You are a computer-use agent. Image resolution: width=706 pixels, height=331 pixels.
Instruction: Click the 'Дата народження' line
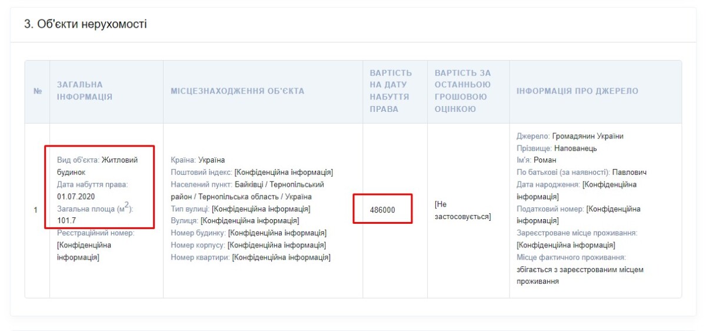pos(577,191)
